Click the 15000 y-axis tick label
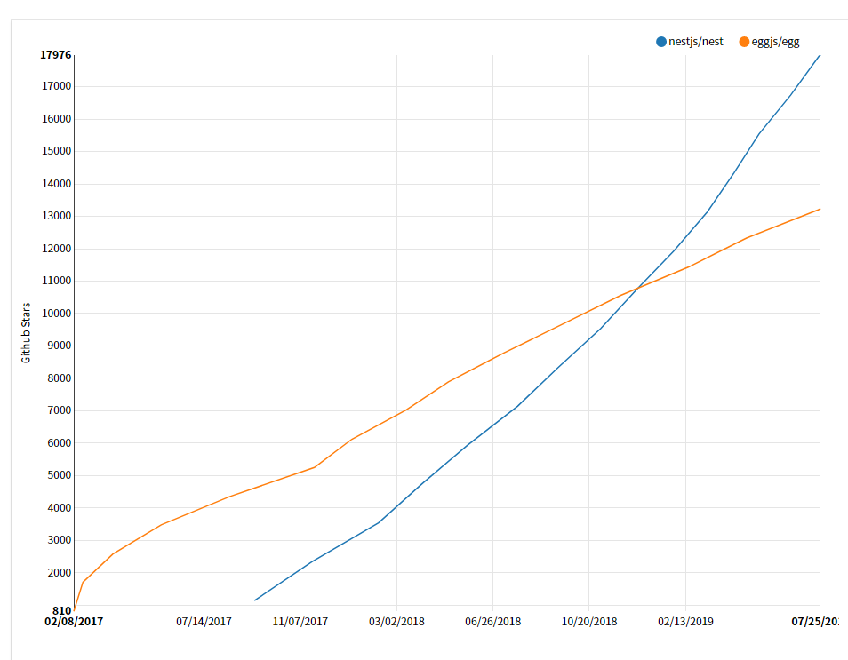Screen dimensions: 848x660 (x=56, y=151)
